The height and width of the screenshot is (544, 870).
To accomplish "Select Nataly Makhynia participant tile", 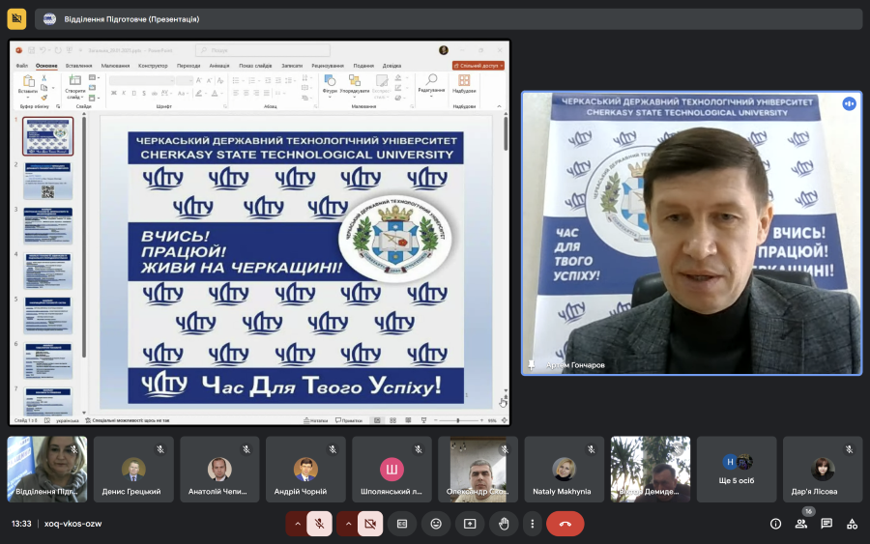I will coord(565,470).
